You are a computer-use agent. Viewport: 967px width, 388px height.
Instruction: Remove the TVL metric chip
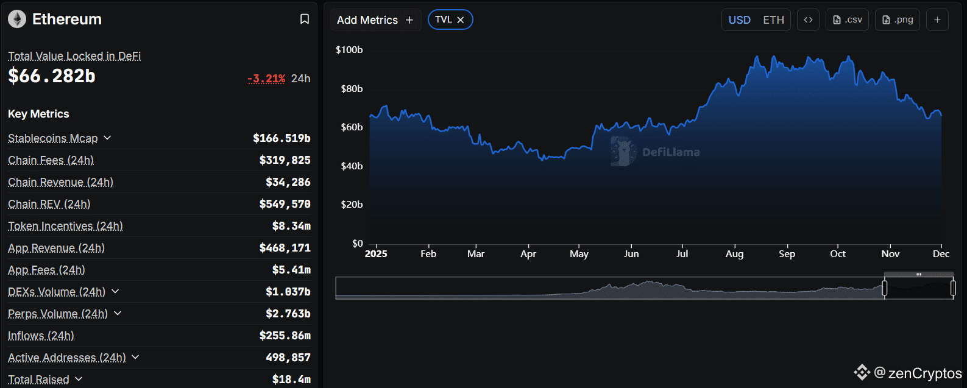pos(461,20)
